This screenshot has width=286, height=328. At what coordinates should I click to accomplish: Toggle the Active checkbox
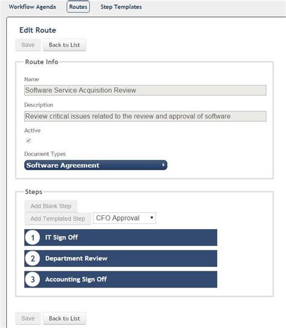(x=28, y=140)
